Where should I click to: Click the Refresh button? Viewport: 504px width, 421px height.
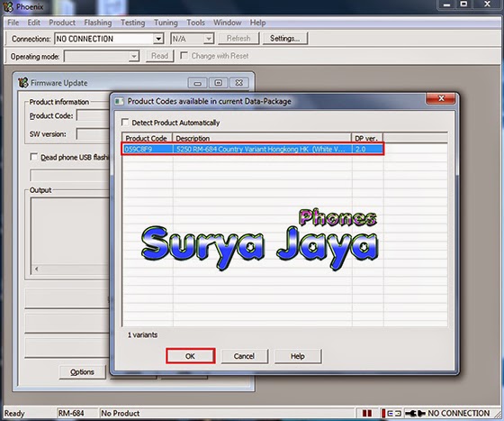(x=238, y=38)
